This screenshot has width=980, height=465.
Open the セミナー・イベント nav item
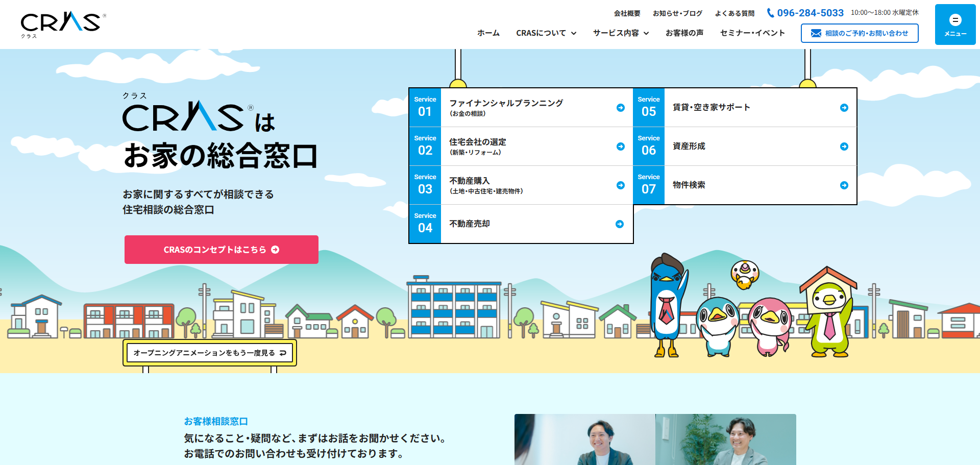(752, 33)
